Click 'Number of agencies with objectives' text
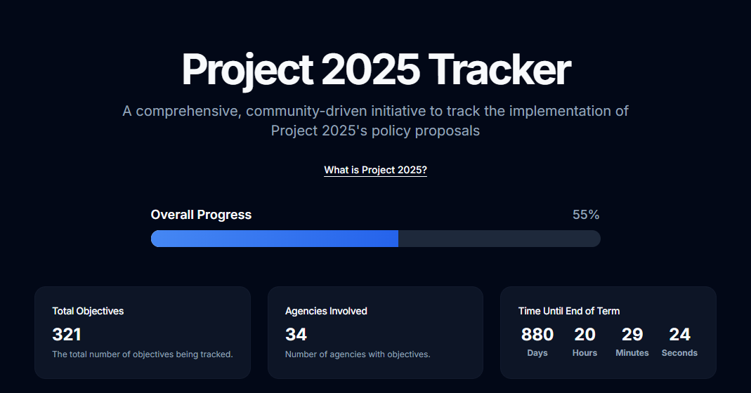Viewport: 751px width, 393px height. point(358,354)
